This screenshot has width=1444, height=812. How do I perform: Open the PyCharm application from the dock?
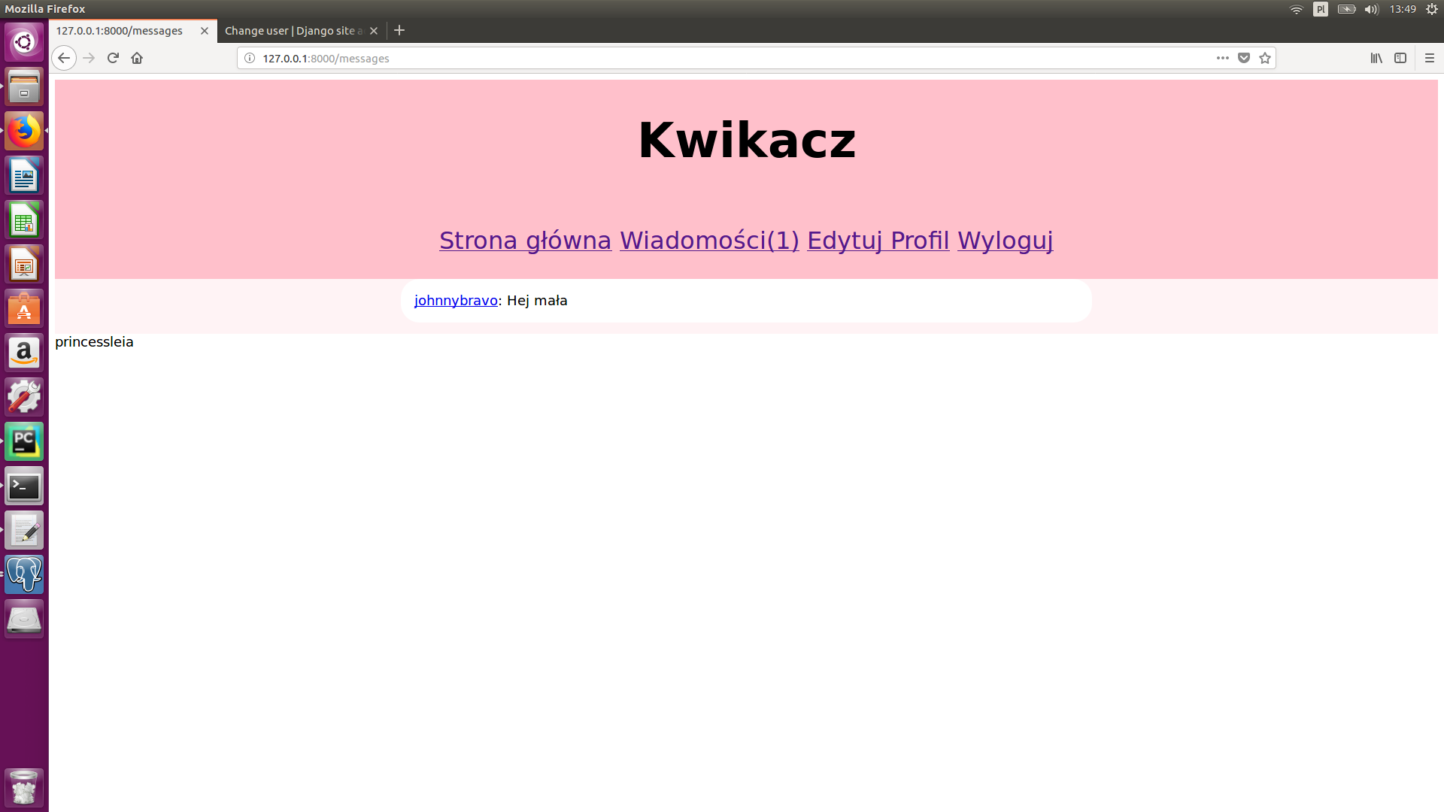pos(23,441)
